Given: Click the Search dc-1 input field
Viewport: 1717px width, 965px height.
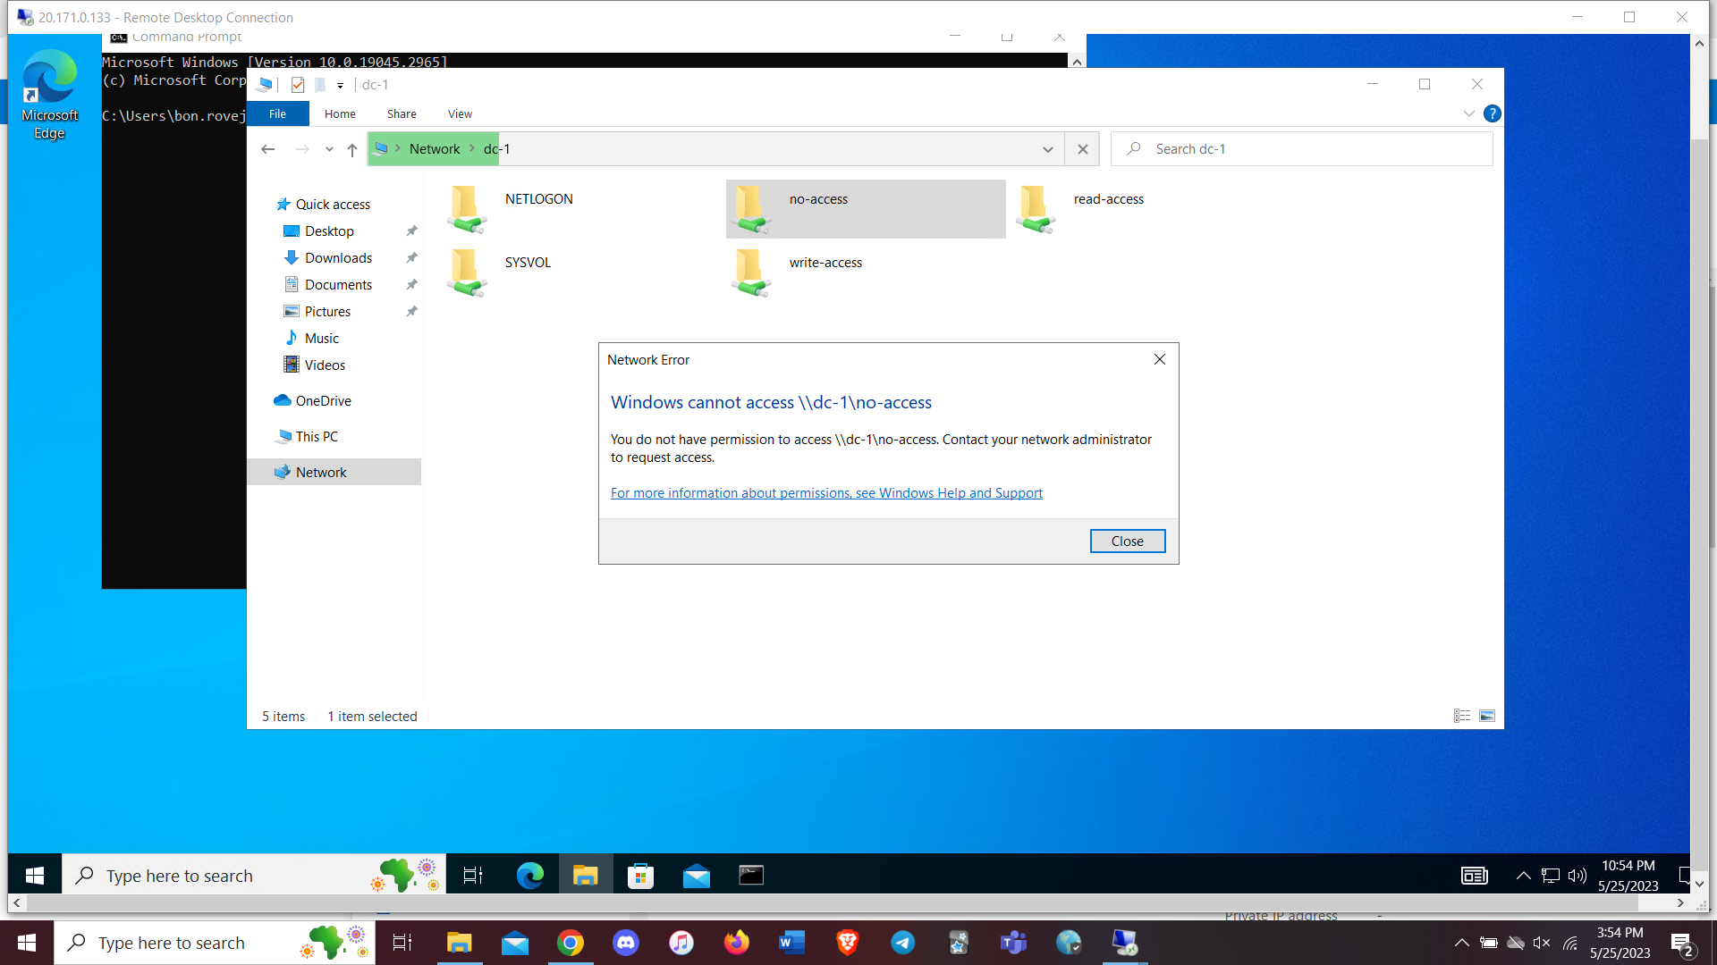Looking at the screenshot, I should tap(1315, 149).
